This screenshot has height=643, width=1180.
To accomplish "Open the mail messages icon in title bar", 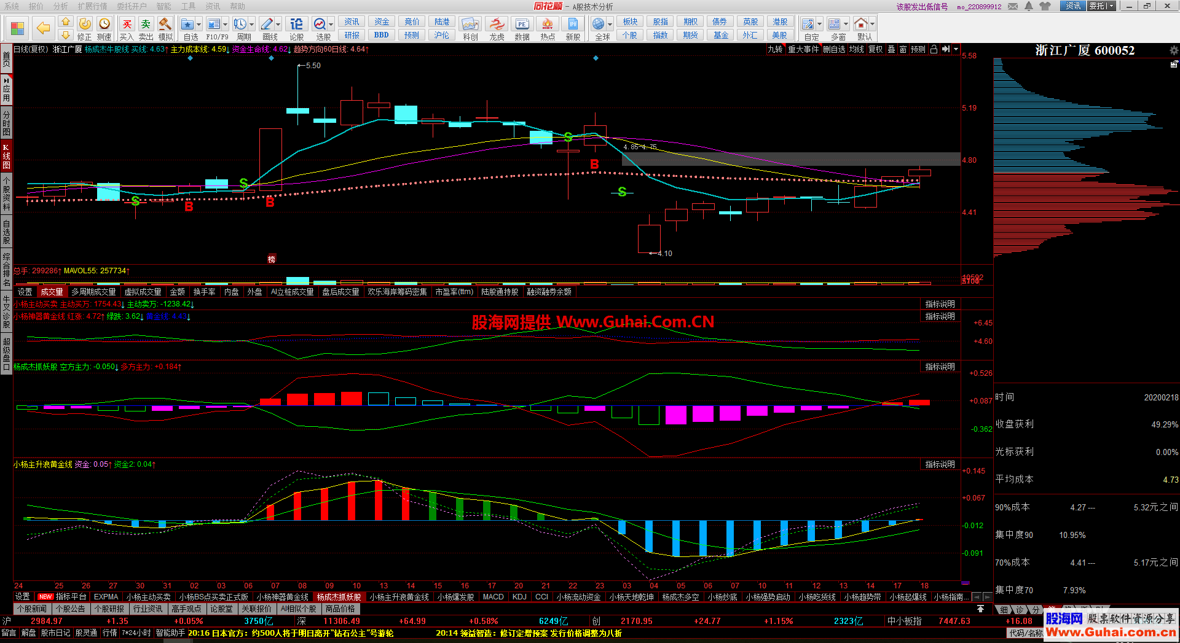I will click(1013, 6).
